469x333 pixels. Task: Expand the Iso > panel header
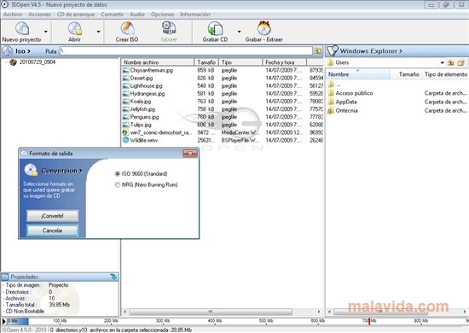click(x=23, y=51)
